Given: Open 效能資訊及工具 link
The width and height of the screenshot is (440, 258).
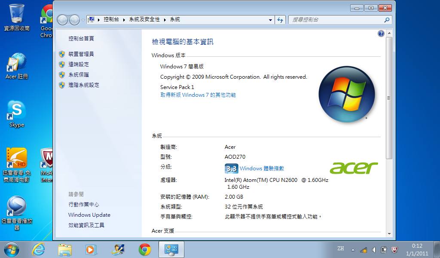Looking at the screenshot, I should (x=86, y=225).
